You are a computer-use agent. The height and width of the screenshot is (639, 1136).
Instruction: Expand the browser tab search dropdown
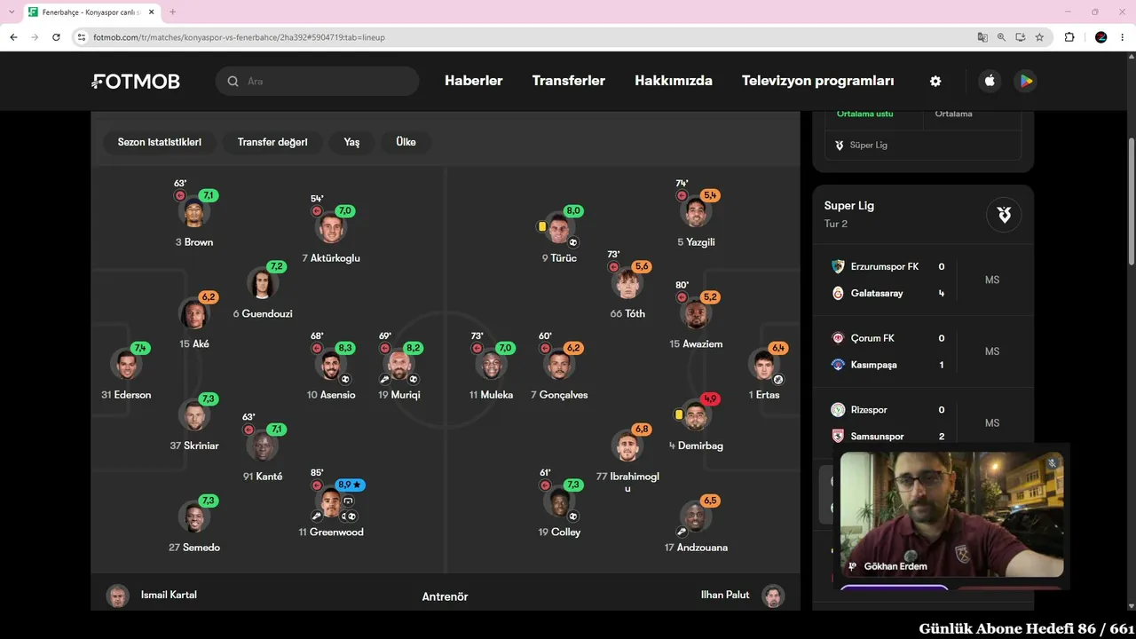[11, 12]
